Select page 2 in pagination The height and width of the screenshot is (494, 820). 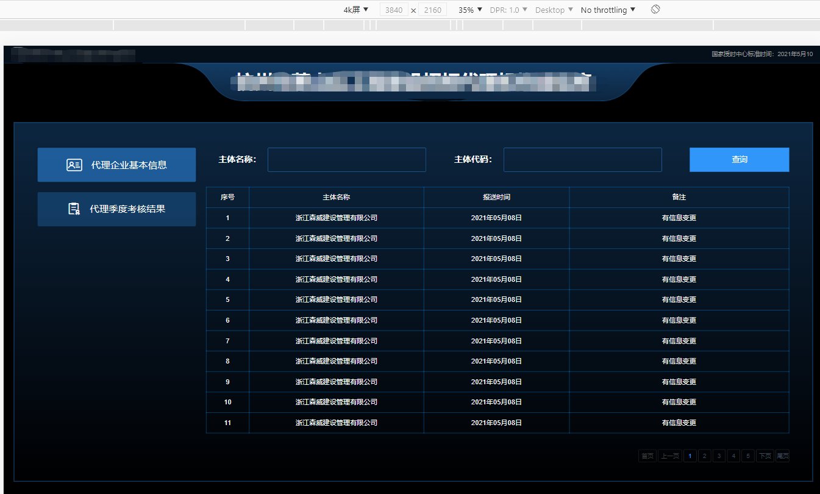click(705, 456)
